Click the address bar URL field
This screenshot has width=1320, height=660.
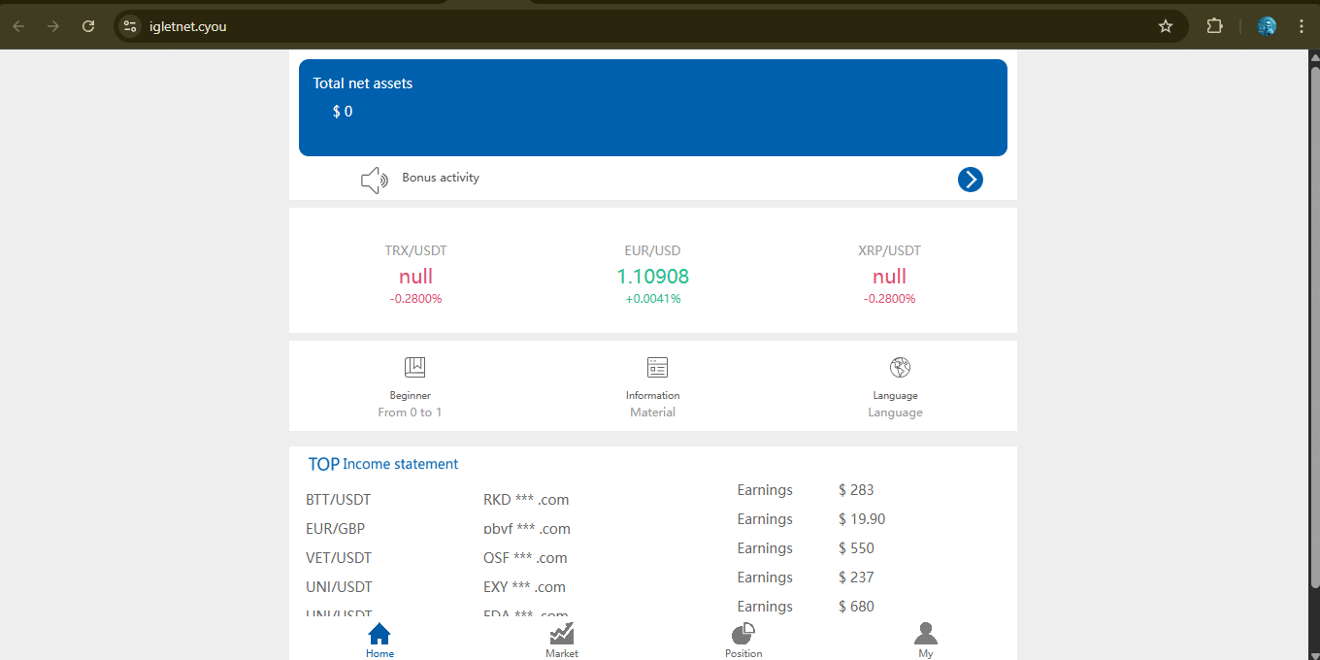pos(582,26)
